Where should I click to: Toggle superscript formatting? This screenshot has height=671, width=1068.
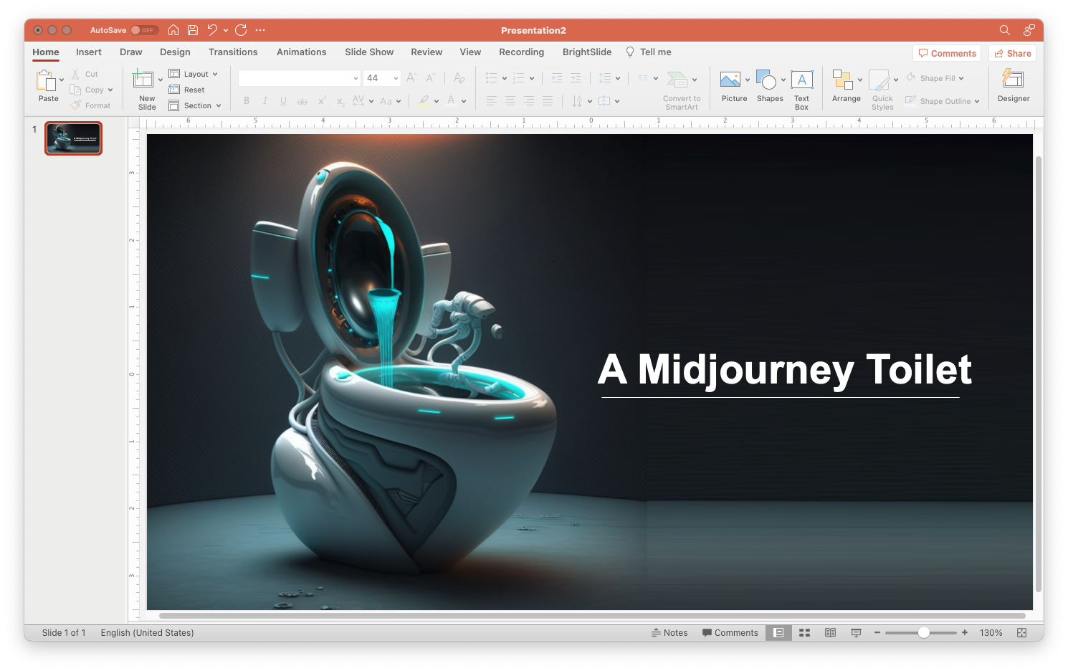click(322, 101)
